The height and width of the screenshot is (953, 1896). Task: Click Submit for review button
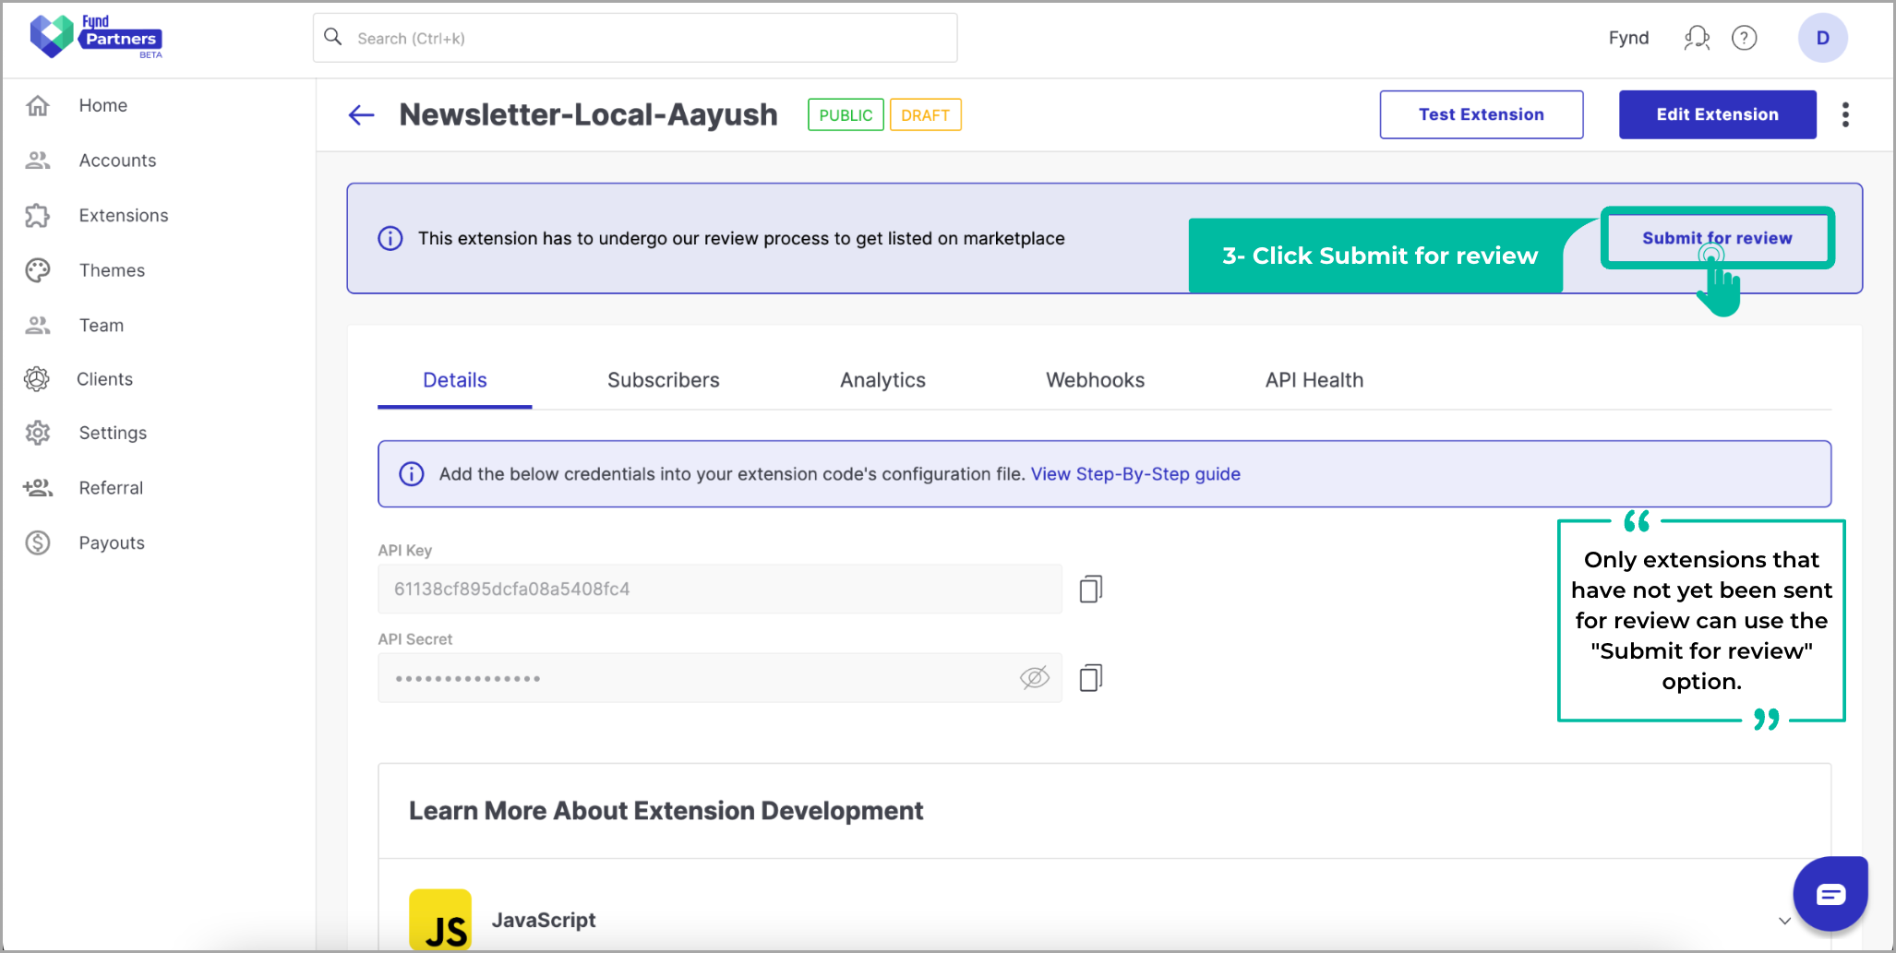tap(1717, 238)
